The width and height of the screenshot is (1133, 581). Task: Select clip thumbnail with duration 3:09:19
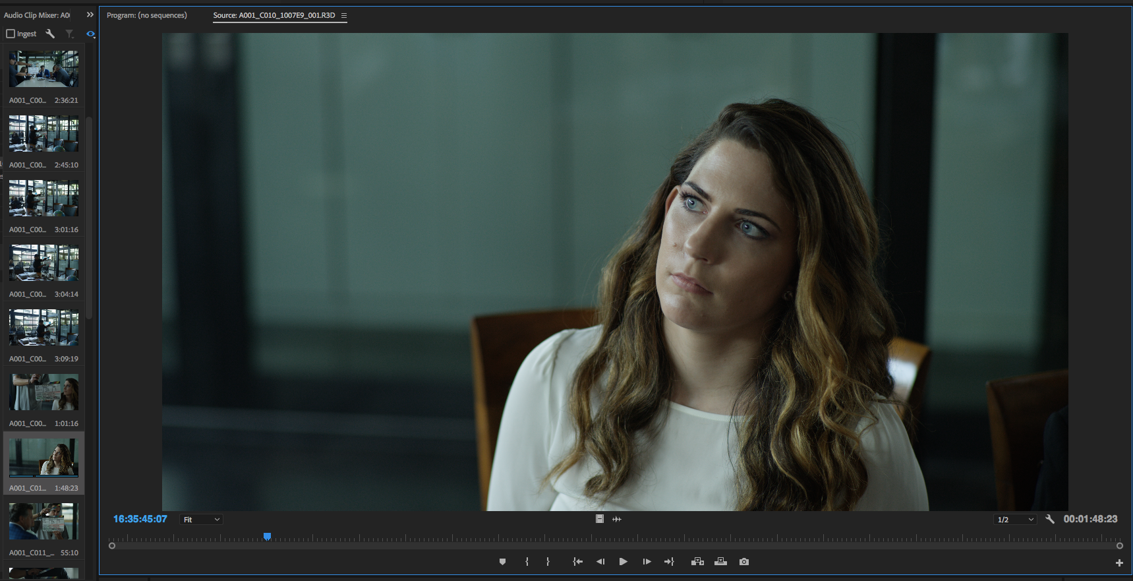click(44, 327)
